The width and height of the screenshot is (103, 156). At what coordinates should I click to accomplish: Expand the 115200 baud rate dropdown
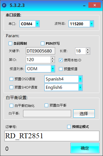(x=91, y=24)
